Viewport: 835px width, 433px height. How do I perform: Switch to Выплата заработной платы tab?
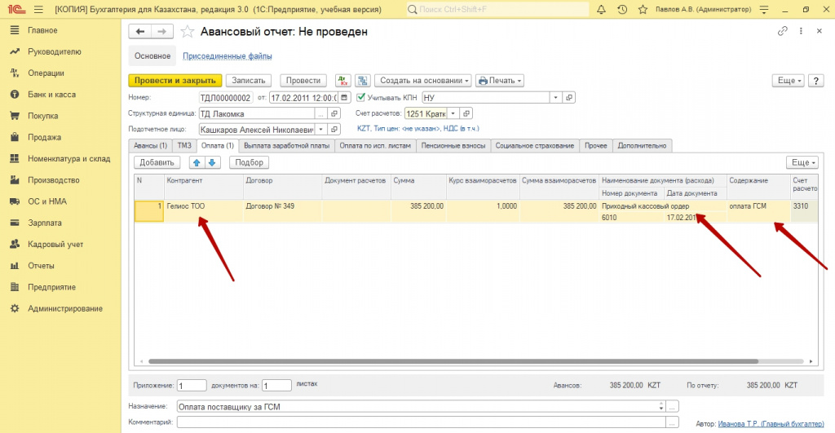point(286,145)
